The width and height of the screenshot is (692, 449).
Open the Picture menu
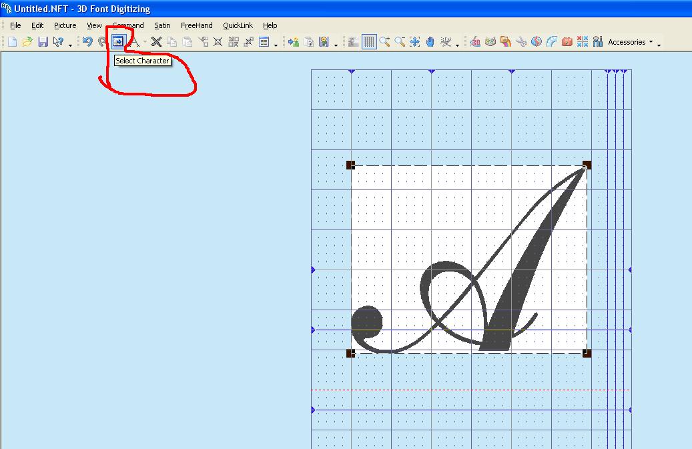click(x=65, y=25)
